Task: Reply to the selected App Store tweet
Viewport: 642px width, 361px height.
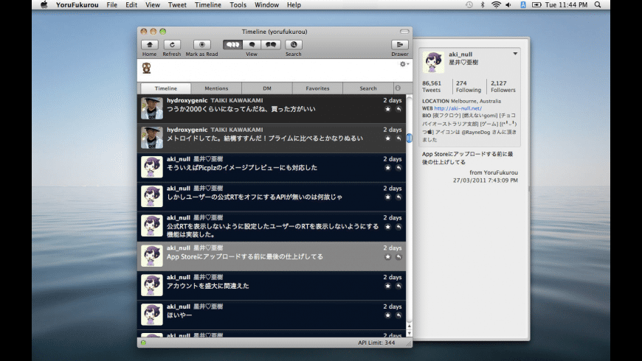Action: 398,257
